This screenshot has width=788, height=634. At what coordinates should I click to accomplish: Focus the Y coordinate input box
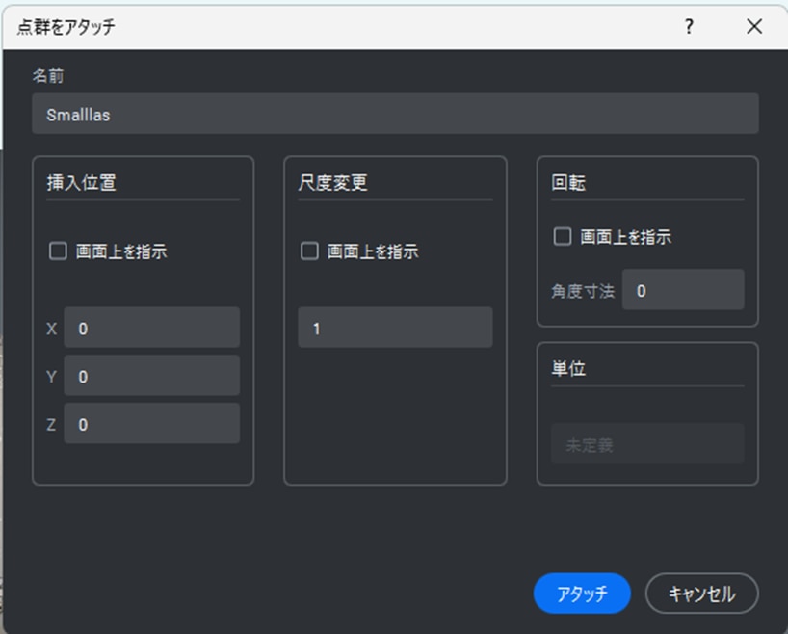point(151,376)
